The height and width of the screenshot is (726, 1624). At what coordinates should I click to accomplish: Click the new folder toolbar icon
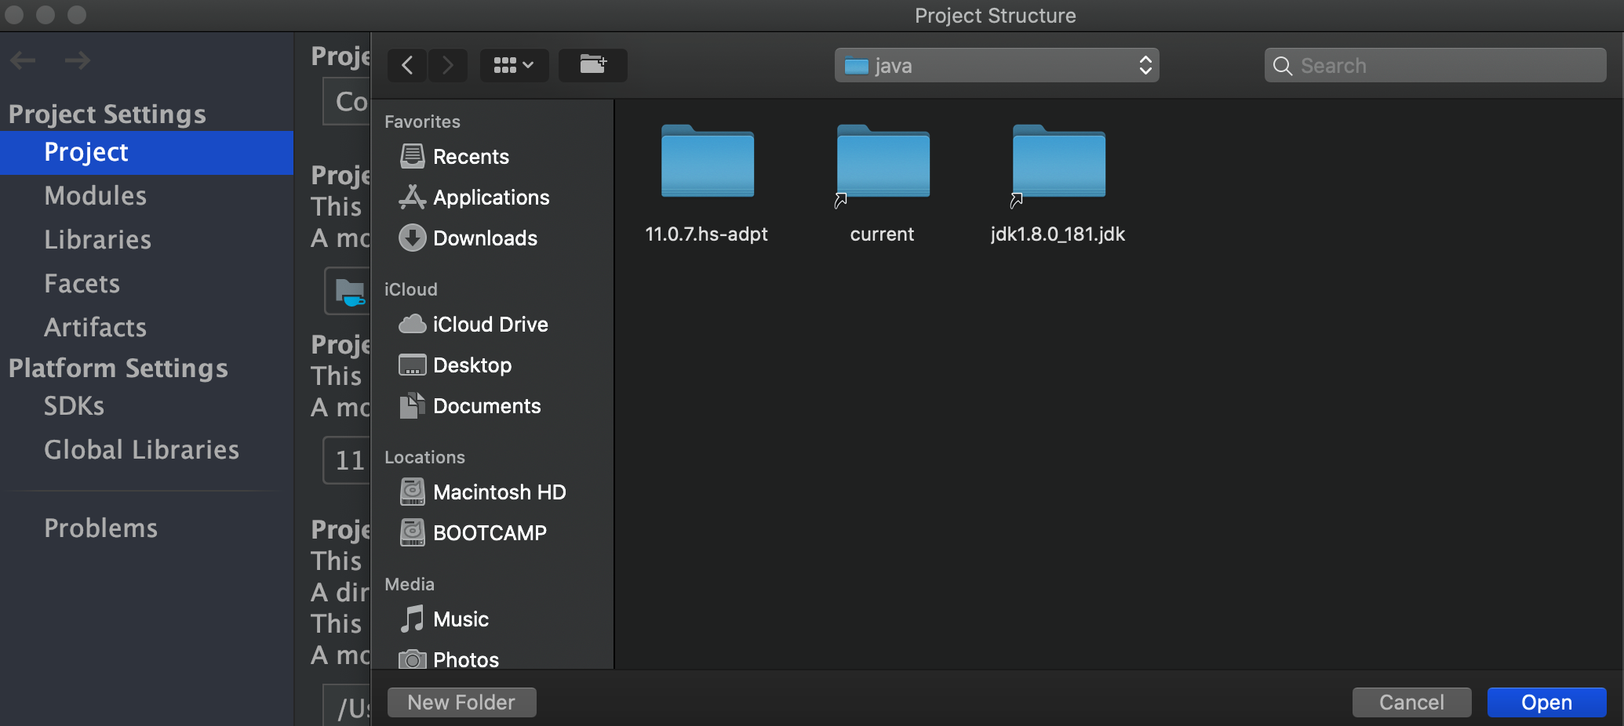click(x=592, y=65)
